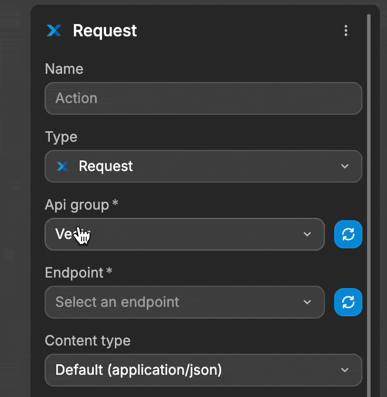
Task: Click the Request panel title text
Action: coord(105,30)
